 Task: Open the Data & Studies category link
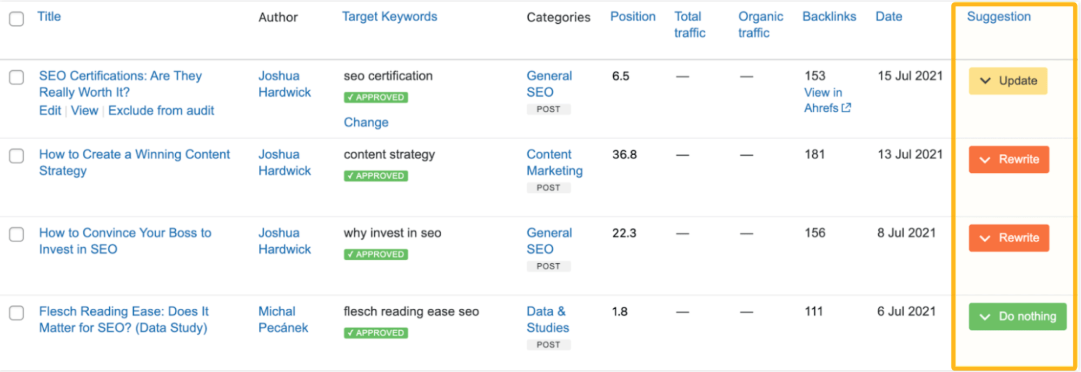tap(547, 320)
